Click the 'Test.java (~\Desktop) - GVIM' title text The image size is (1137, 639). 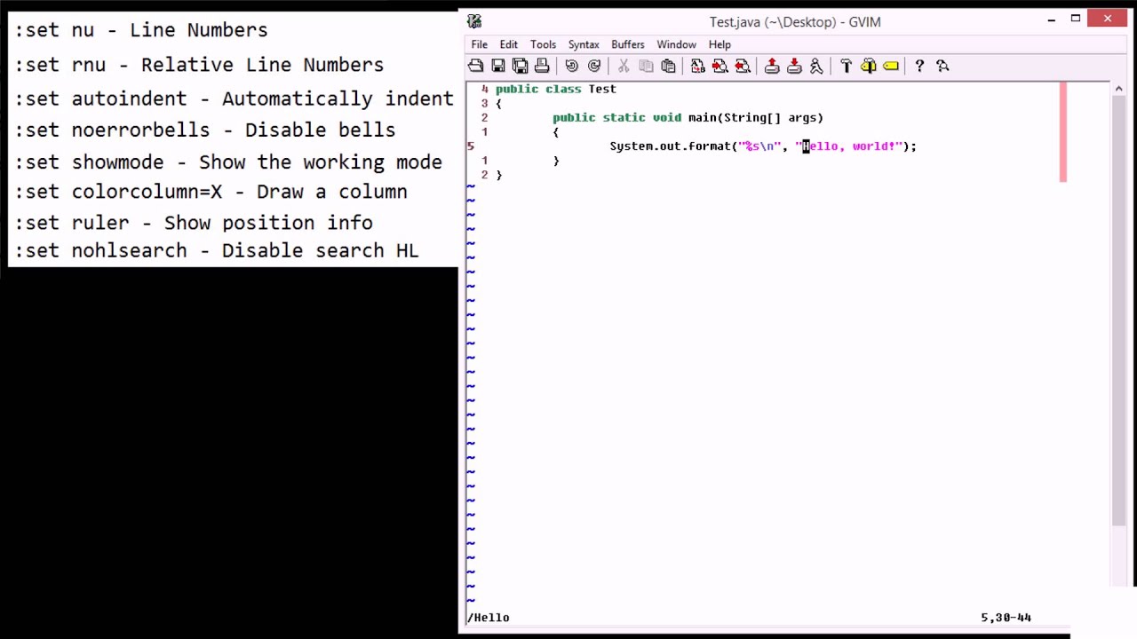click(795, 21)
